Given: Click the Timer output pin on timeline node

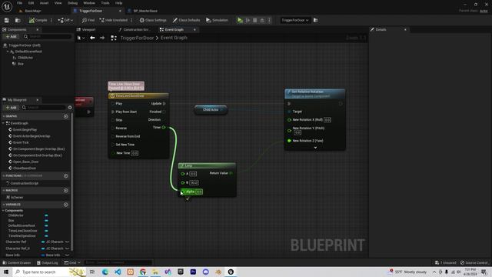Looking at the screenshot, I should click(164, 127).
